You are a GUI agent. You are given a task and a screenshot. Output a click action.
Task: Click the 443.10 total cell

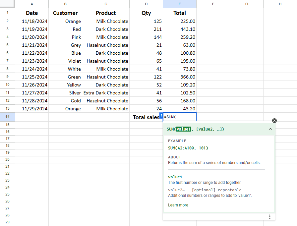[179, 29]
